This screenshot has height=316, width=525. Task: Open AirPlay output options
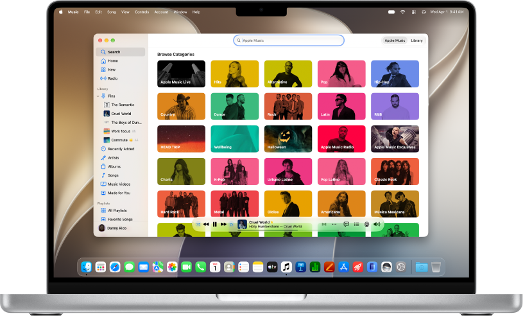point(366,224)
